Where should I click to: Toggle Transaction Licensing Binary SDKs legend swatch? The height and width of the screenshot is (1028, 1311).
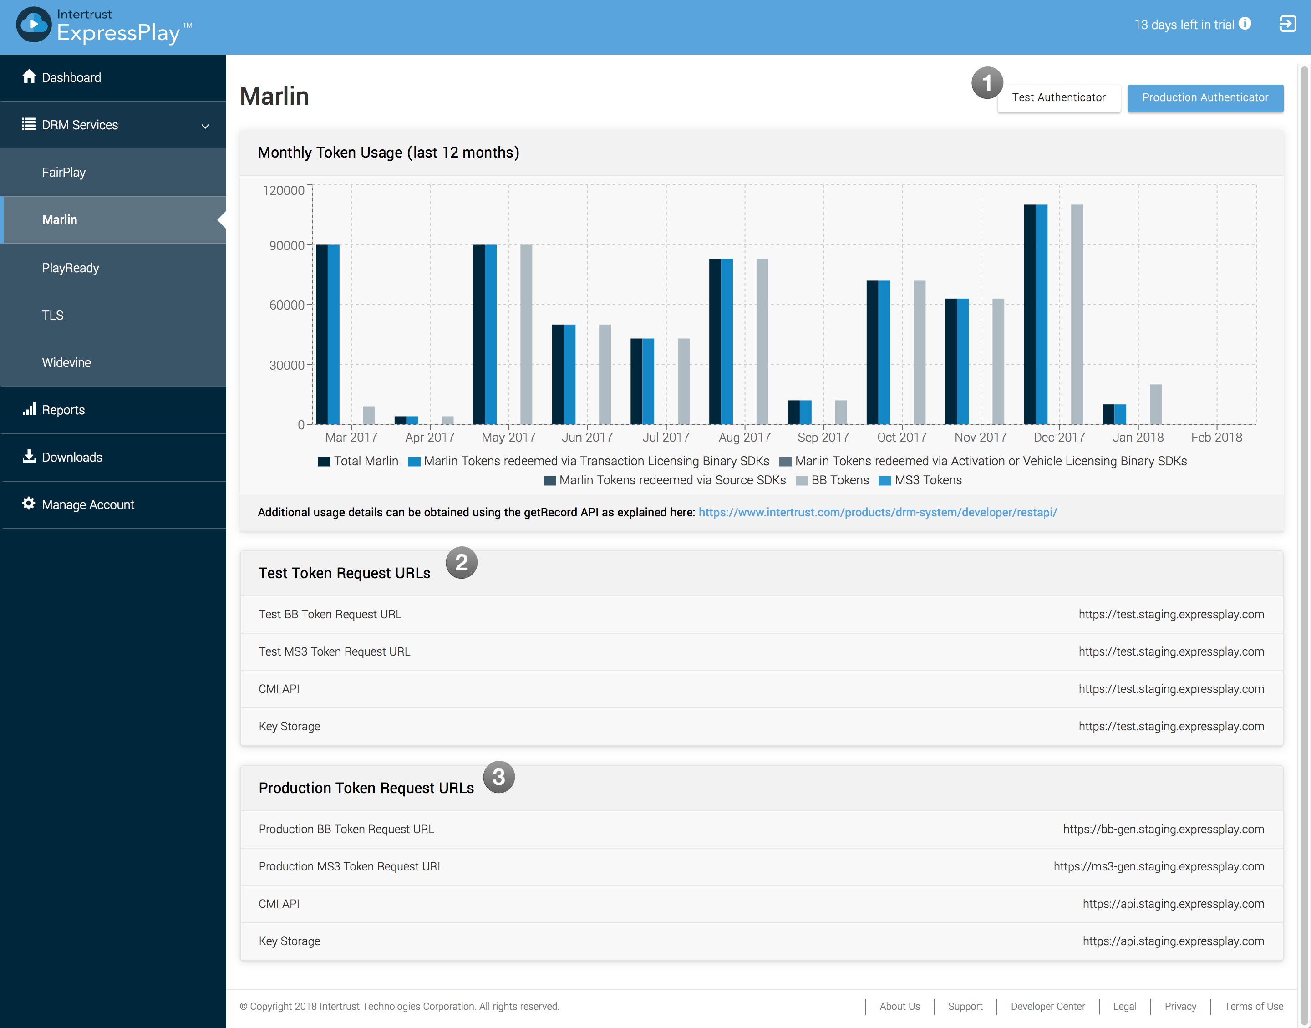coord(413,462)
